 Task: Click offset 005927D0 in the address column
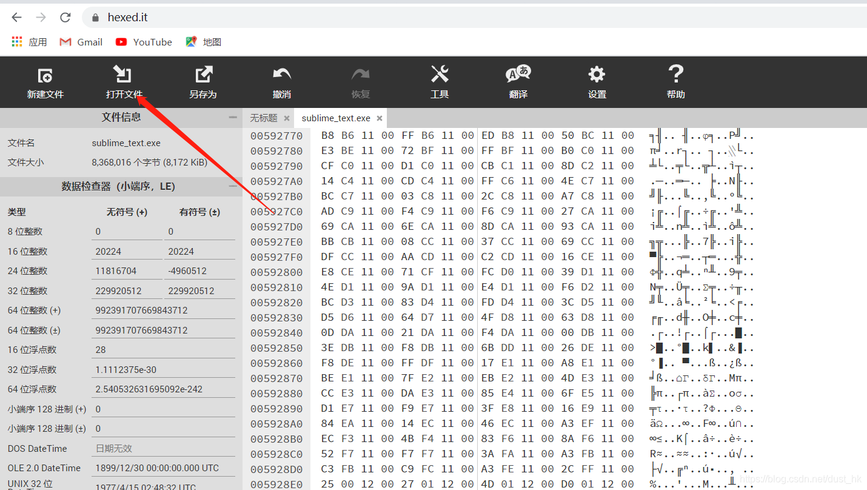[276, 227]
